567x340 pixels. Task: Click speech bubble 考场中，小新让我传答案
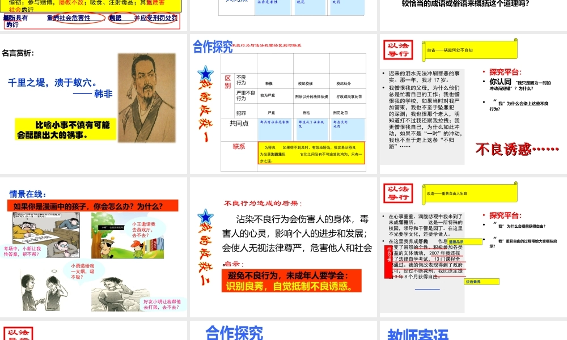[x=23, y=252]
